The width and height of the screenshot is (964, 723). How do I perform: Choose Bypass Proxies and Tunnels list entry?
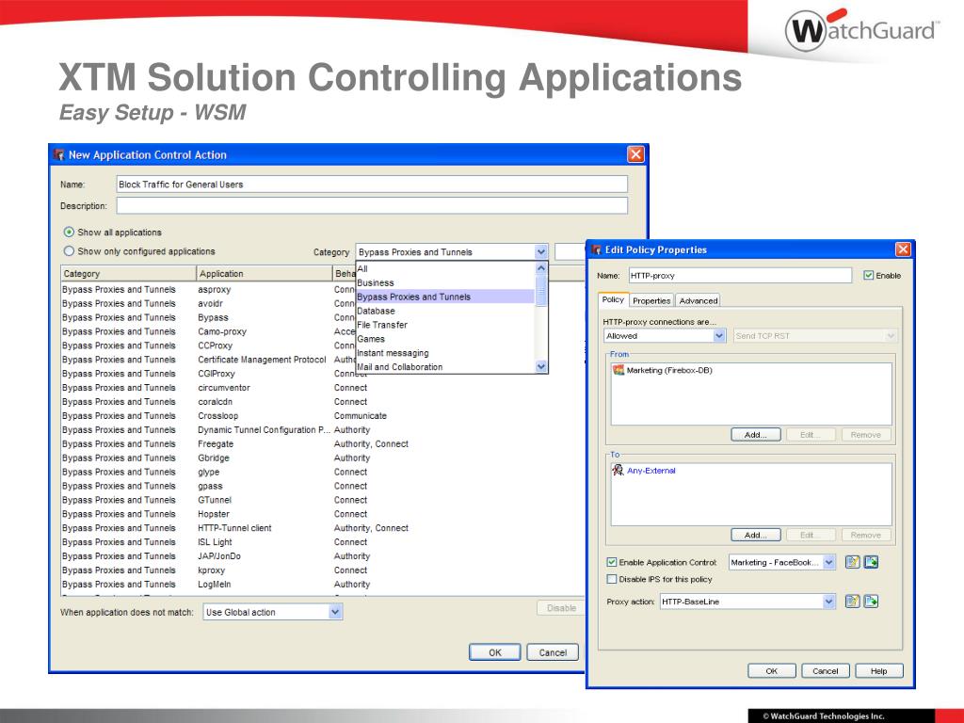445,297
